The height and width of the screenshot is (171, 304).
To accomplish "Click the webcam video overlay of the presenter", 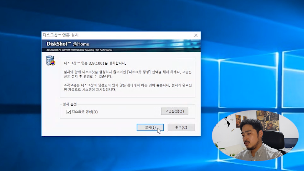I will click(255, 136).
